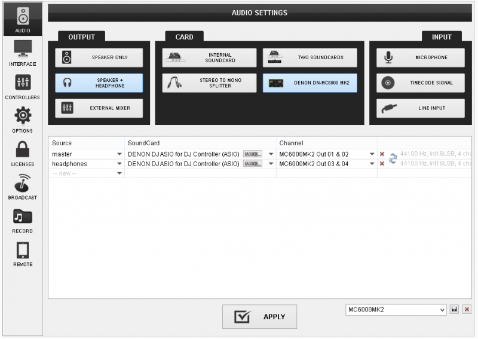The width and height of the screenshot is (478, 339).
Task: Open the Controllers settings section
Action: 23,86
